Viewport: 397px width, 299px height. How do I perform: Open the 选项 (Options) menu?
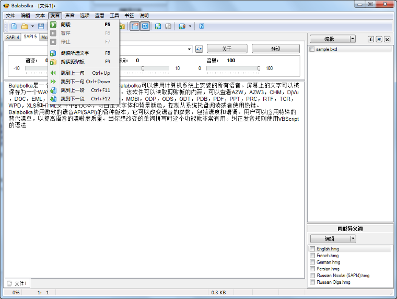(x=85, y=16)
